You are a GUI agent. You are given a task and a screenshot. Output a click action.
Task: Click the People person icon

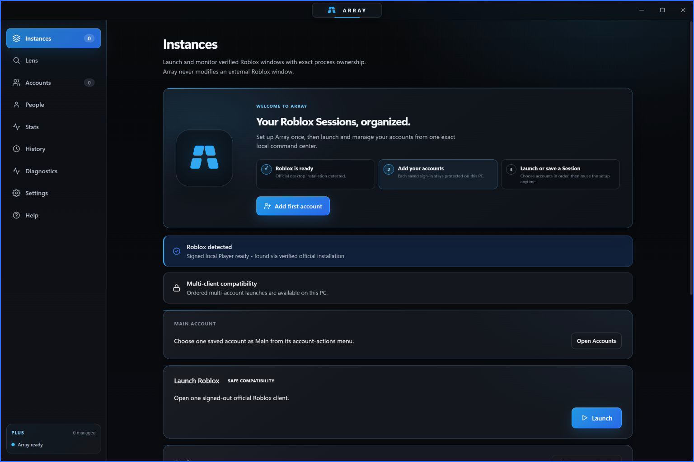click(17, 105)
